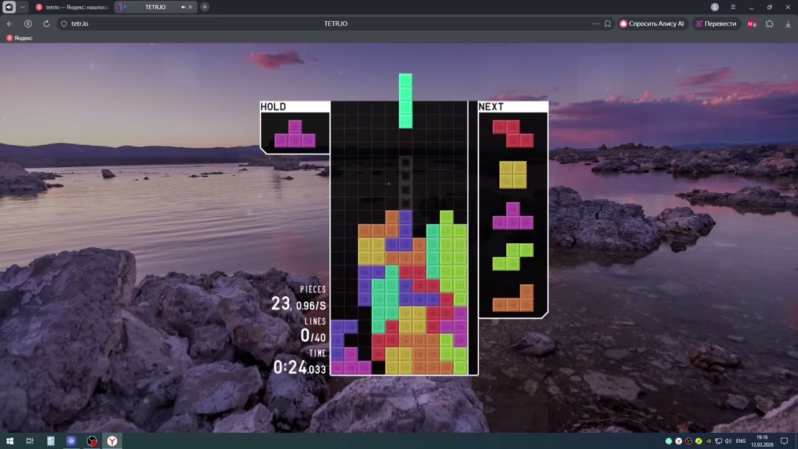The width and height of the screenshot is (798, 449).
Task: Click the purple T-piece in the NEXT queue
Action: [513, 216]
